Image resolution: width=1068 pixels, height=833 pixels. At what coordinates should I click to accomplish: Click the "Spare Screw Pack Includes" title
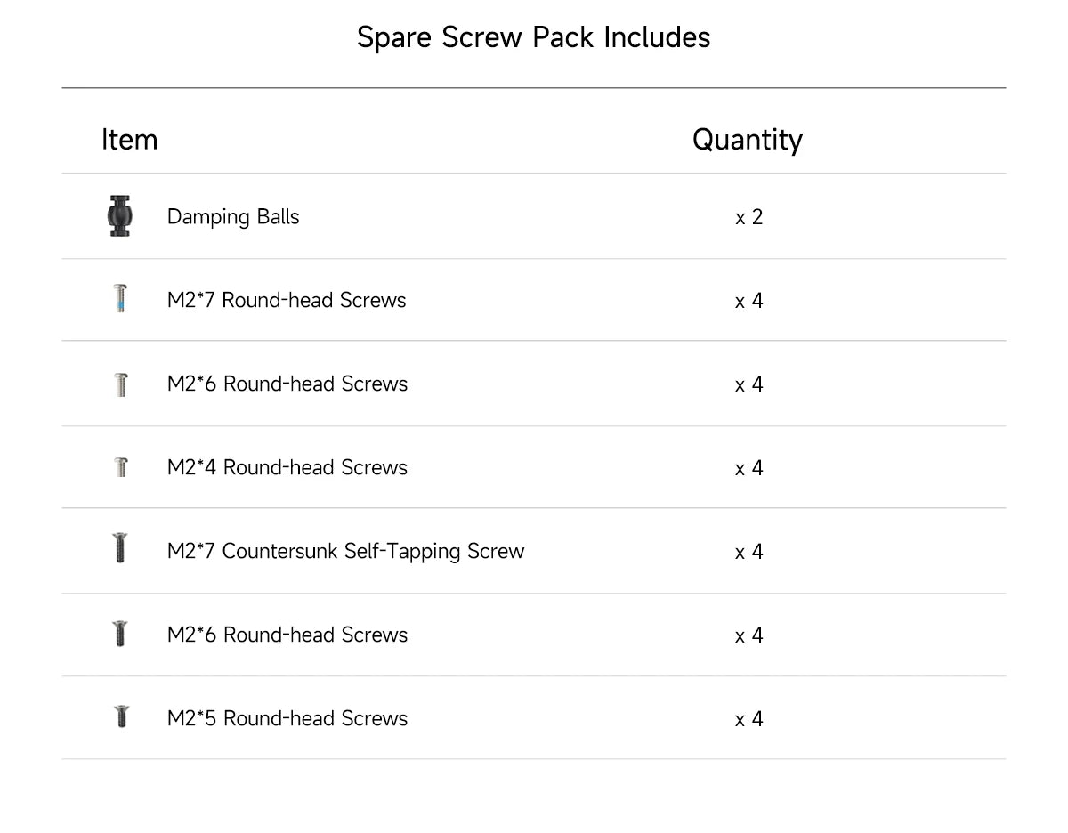[534, 37]
